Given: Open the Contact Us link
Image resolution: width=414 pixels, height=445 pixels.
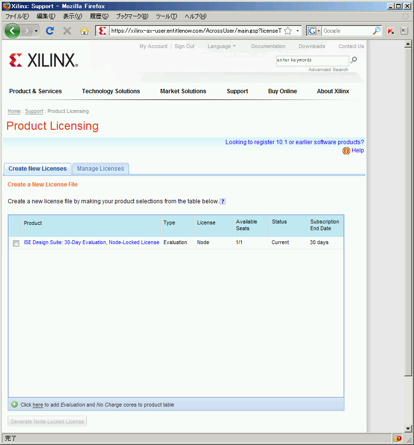Looking at the screenshot, I should pyautogui.click(x=351, y=46).
